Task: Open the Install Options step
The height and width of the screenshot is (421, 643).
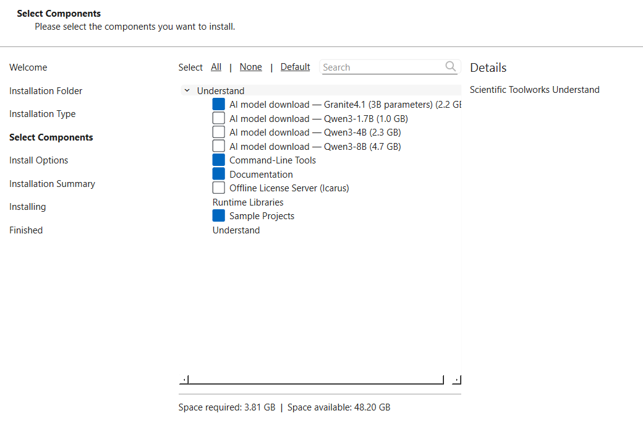Action: coord(39,160)
